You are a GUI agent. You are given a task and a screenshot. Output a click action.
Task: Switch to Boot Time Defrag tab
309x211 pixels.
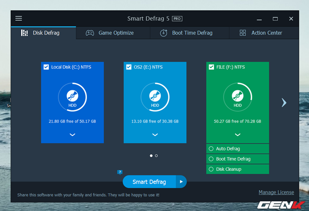[190, 33]
